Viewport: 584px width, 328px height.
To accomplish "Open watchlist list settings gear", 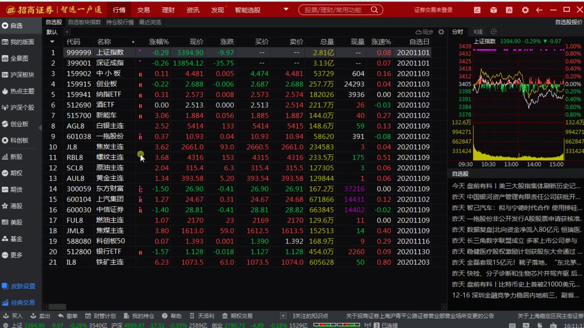I will pyautogui.click(x=441, y=32).
